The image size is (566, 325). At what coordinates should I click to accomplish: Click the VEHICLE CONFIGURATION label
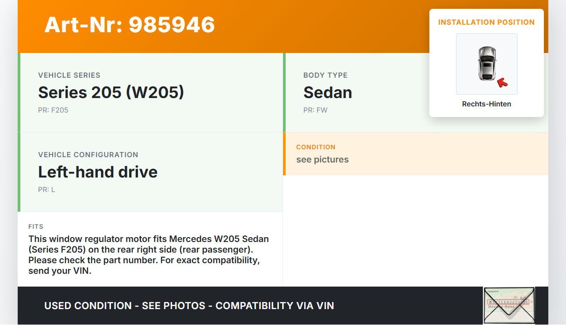click(x=88, y=155)
